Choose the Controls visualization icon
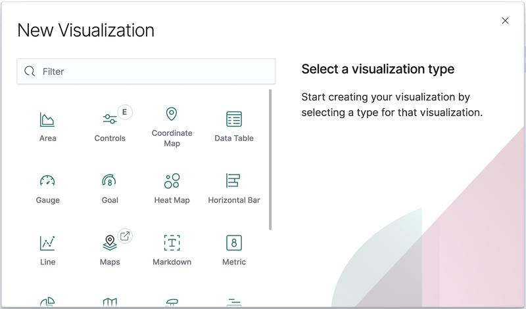The image size is (526, 309). click(110, 119)
